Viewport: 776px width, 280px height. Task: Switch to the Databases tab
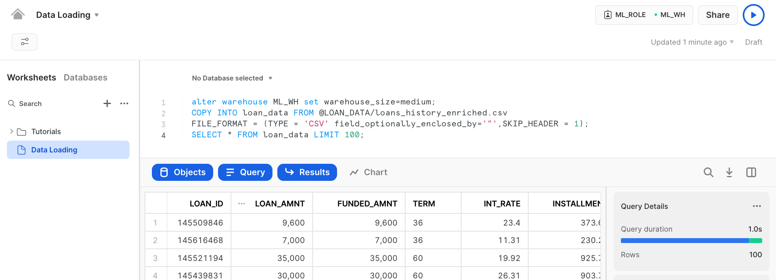85,78
